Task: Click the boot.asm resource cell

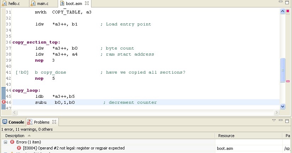Action: (x=225, y=148)
